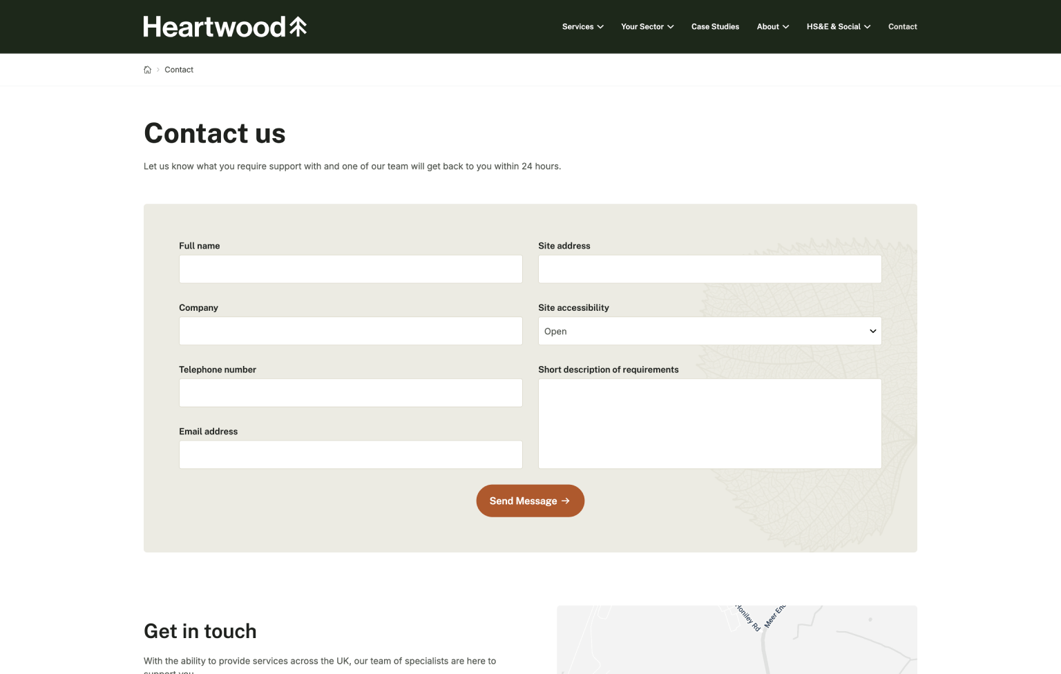Click the chevron beside Your Sector

pos(670,27)
